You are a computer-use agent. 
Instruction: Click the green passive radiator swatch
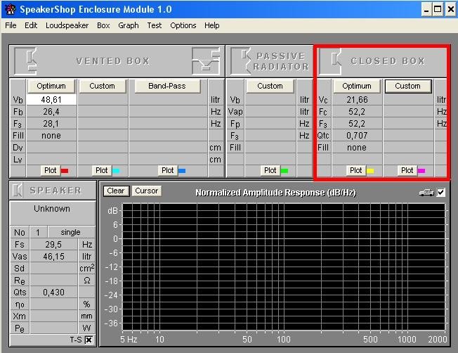(284, 171)
